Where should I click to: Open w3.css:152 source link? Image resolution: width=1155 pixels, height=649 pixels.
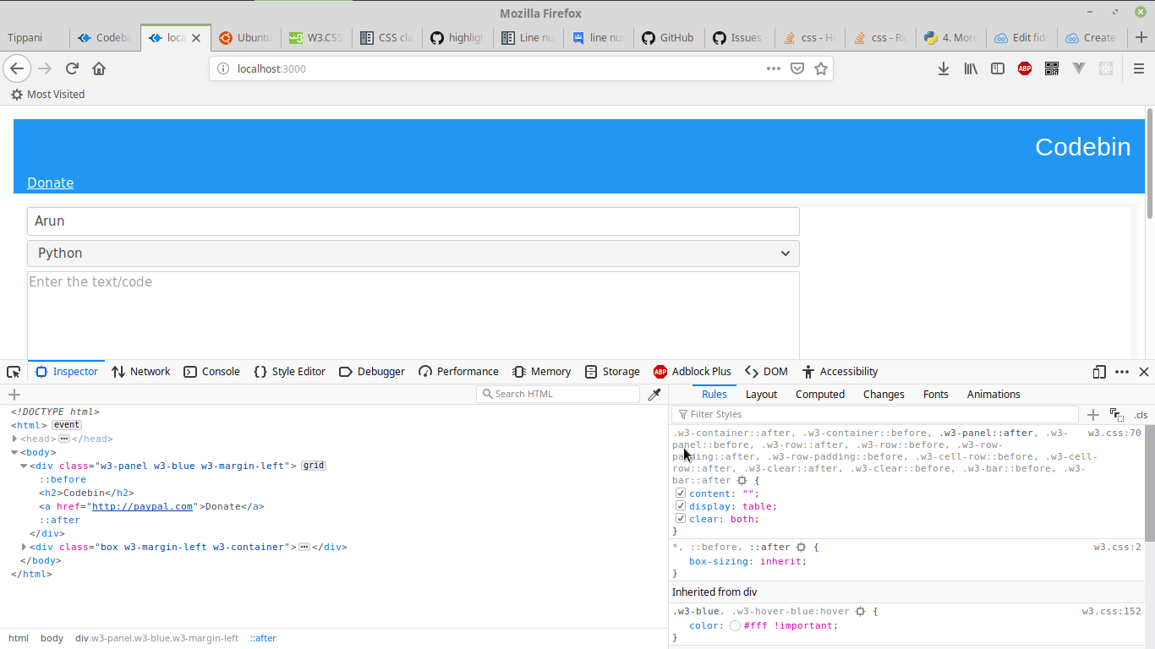[x=1112, y=611]
